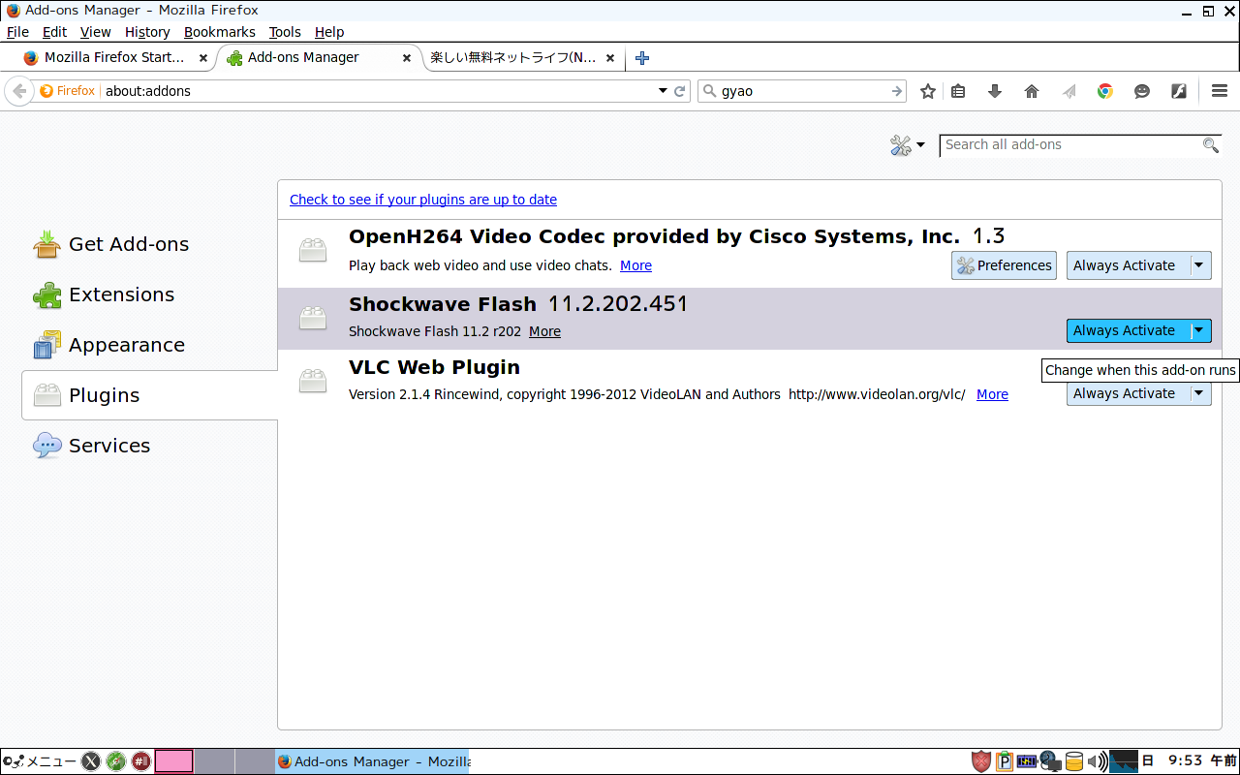Image resolution: width=1240 pixels, height=775 pixels.
Task: Close the Mozilla Firefox Start tab
Action: click(202, 58)
